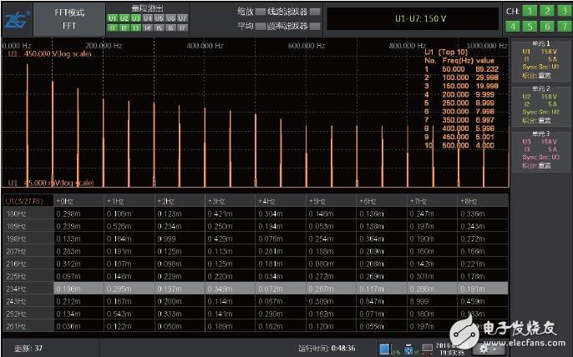Image resolution: width=573 pixels, height=357 pixels.
Task: Click the USB device status icon
Action: 408,349
